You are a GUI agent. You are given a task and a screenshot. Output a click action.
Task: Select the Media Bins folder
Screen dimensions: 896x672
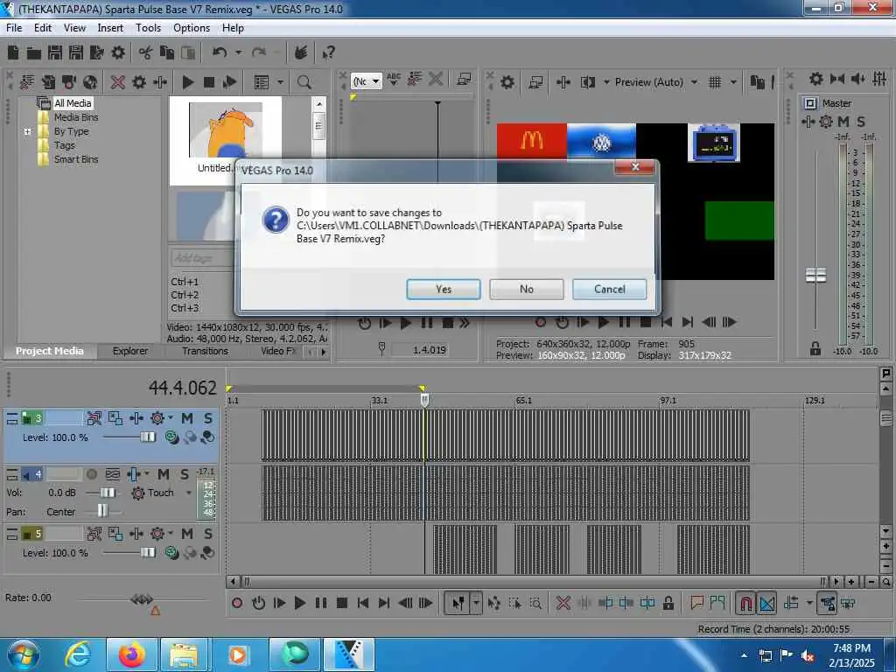click(x=76, y=117)
